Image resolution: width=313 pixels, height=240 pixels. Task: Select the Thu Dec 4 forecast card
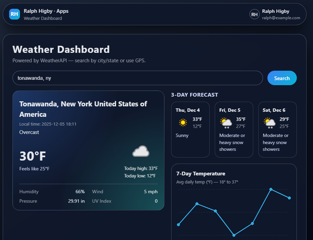pyautogui.click(x=190, y=129)
